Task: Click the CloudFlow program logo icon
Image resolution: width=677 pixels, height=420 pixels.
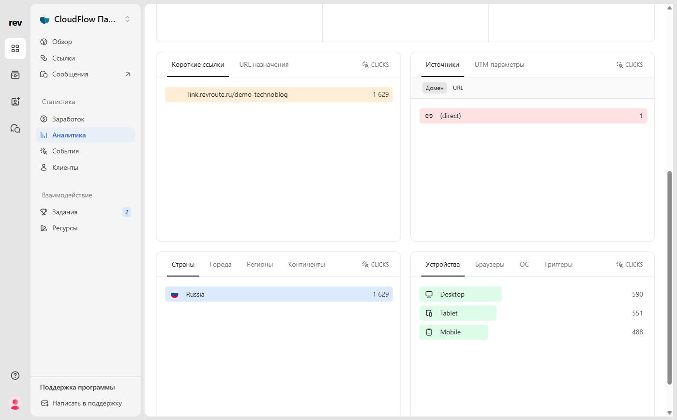Action: 45,19
